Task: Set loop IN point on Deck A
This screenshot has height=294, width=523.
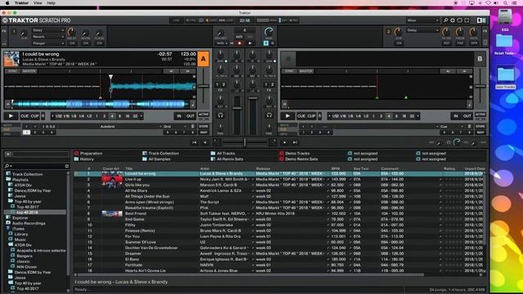Action: 179,116
